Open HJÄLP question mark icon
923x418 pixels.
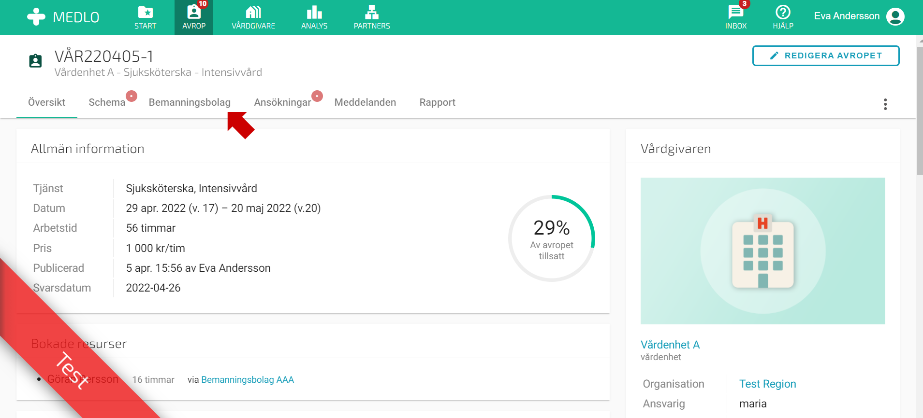(783, 12)
